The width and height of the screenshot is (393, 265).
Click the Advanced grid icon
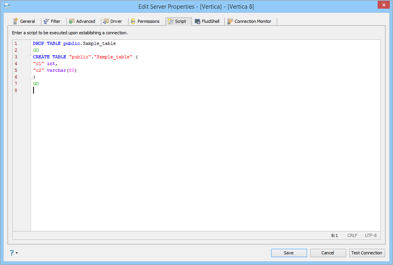tap(72, 21)
